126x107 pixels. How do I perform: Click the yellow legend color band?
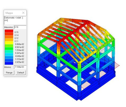click(9, 43)
